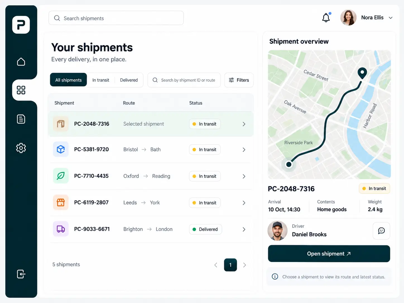404x303 pixels.
Task: Click the info icon beside the hint text
Action: pos(275,276)
